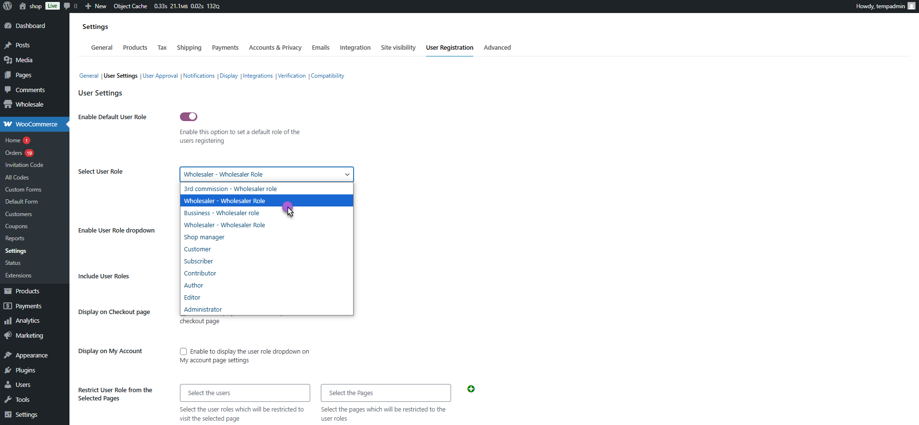Image resolution: width=919 pixels, height=425 pixels.
Task: Click the WordPress logo icon
Action: pyautogui.click(x=7, y=6)
